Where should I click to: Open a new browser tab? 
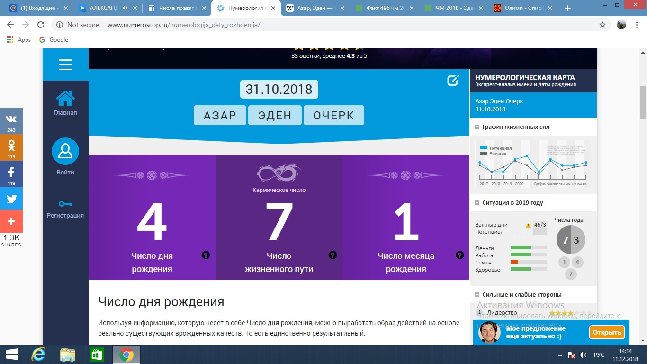coord(568,8)
